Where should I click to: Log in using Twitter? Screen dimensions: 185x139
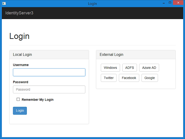click(x=109, y=78)
